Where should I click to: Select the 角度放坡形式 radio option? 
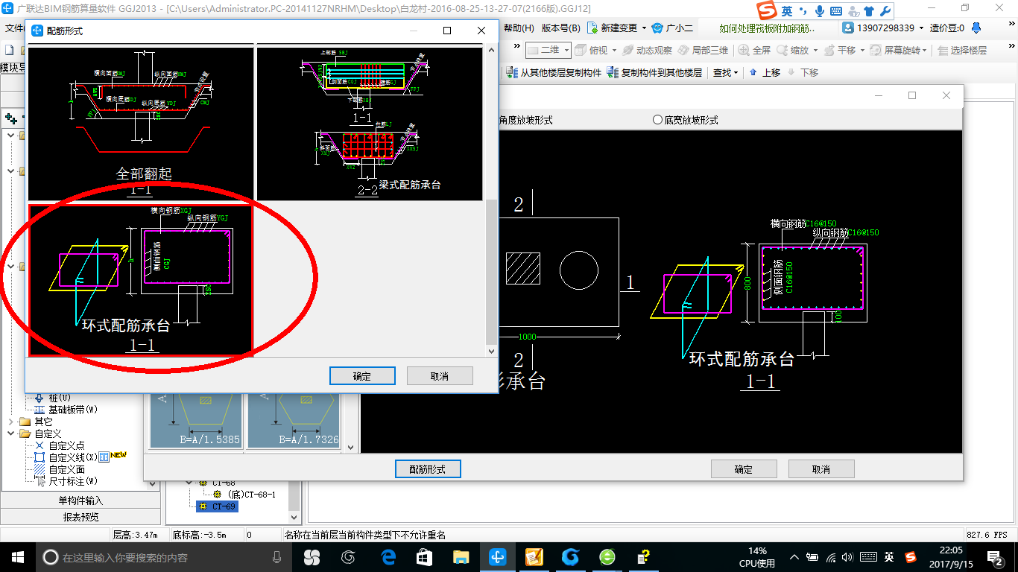525,120
